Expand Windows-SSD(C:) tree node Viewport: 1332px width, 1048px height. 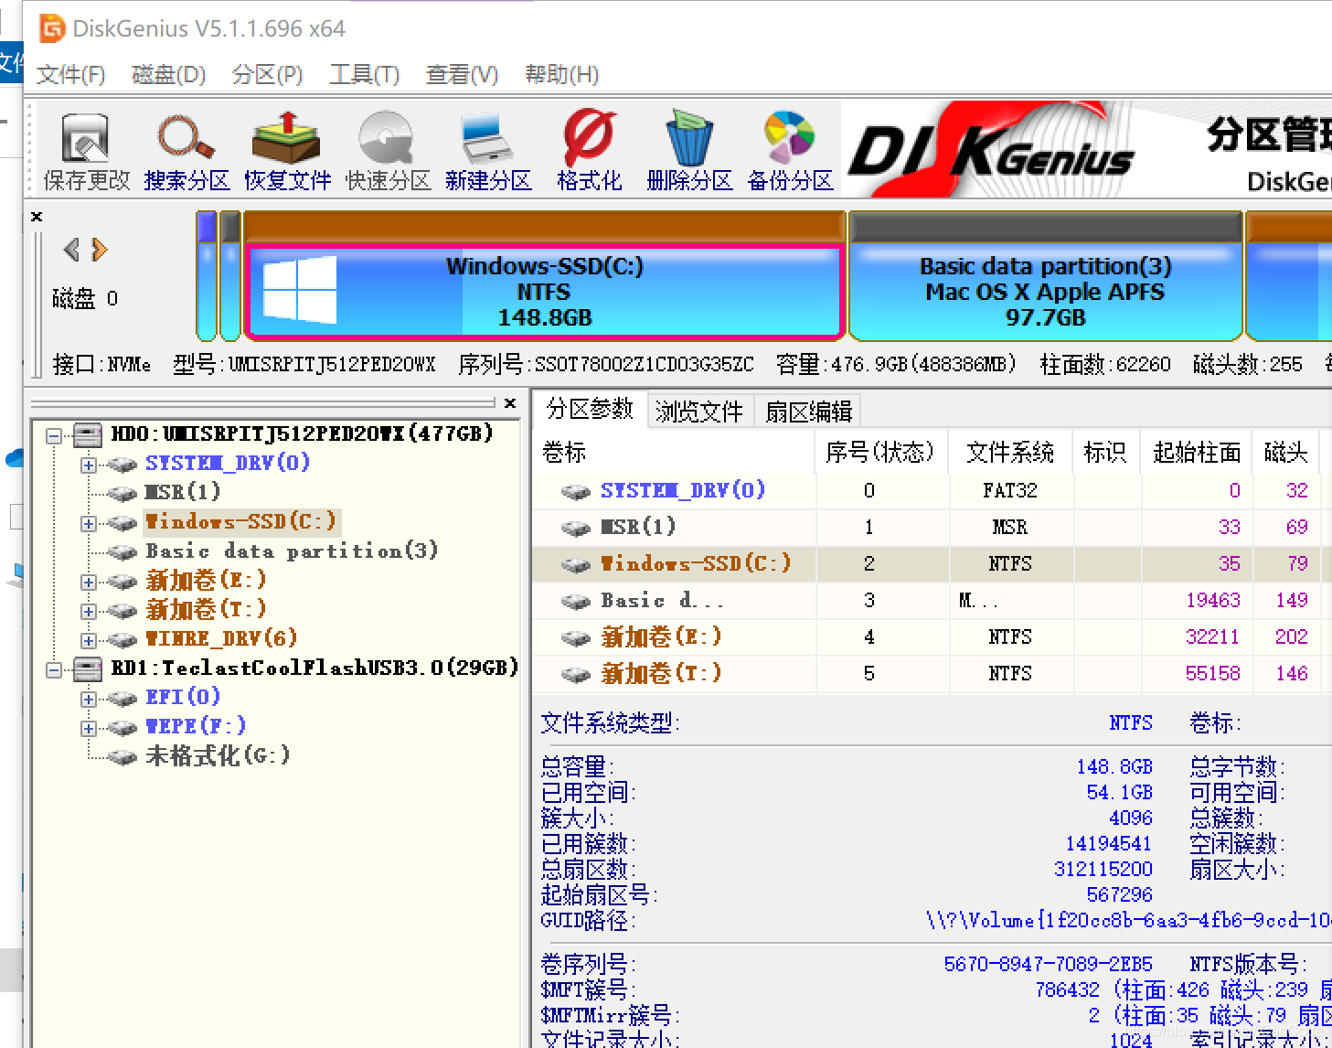coord(88,523)
